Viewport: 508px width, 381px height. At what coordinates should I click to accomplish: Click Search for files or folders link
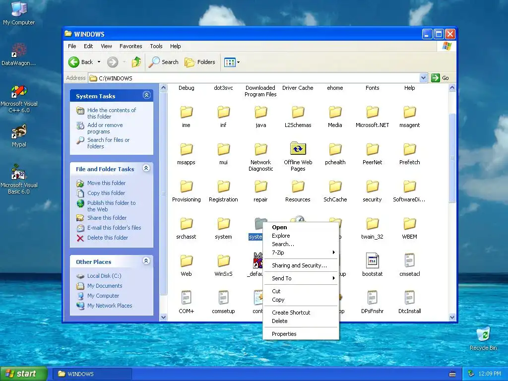coord(108,143)
